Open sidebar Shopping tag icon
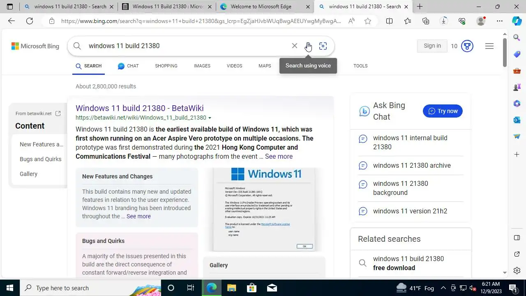The height and width of the screenshot is (296, 526). pos(517,54)
